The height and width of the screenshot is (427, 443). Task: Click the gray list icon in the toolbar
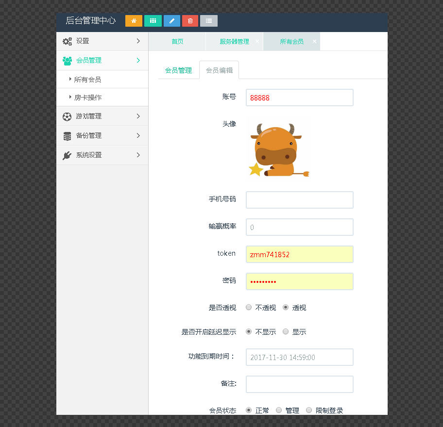pos(208,21)
